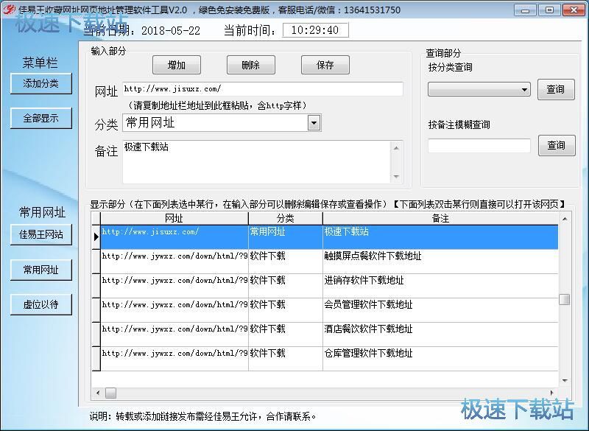Click the 极速下载站 remark cell

(x=440, y=237)
